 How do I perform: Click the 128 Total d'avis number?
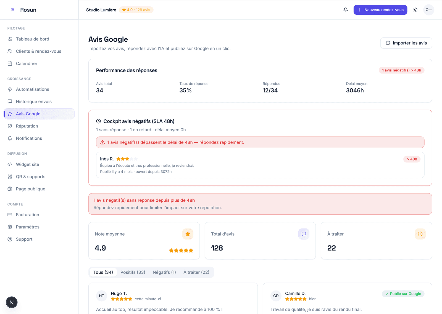click(217, 248)
